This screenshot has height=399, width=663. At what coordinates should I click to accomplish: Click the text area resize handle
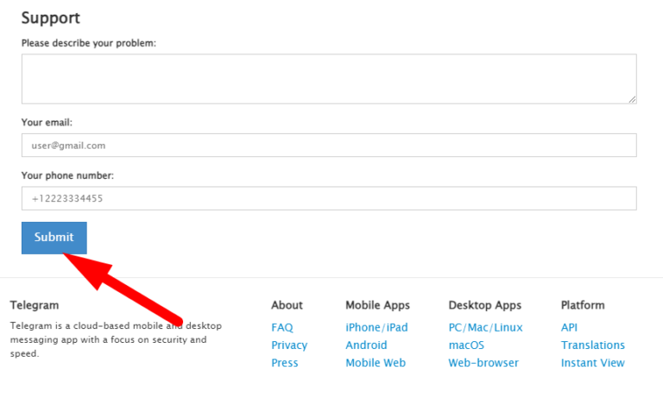632,99
